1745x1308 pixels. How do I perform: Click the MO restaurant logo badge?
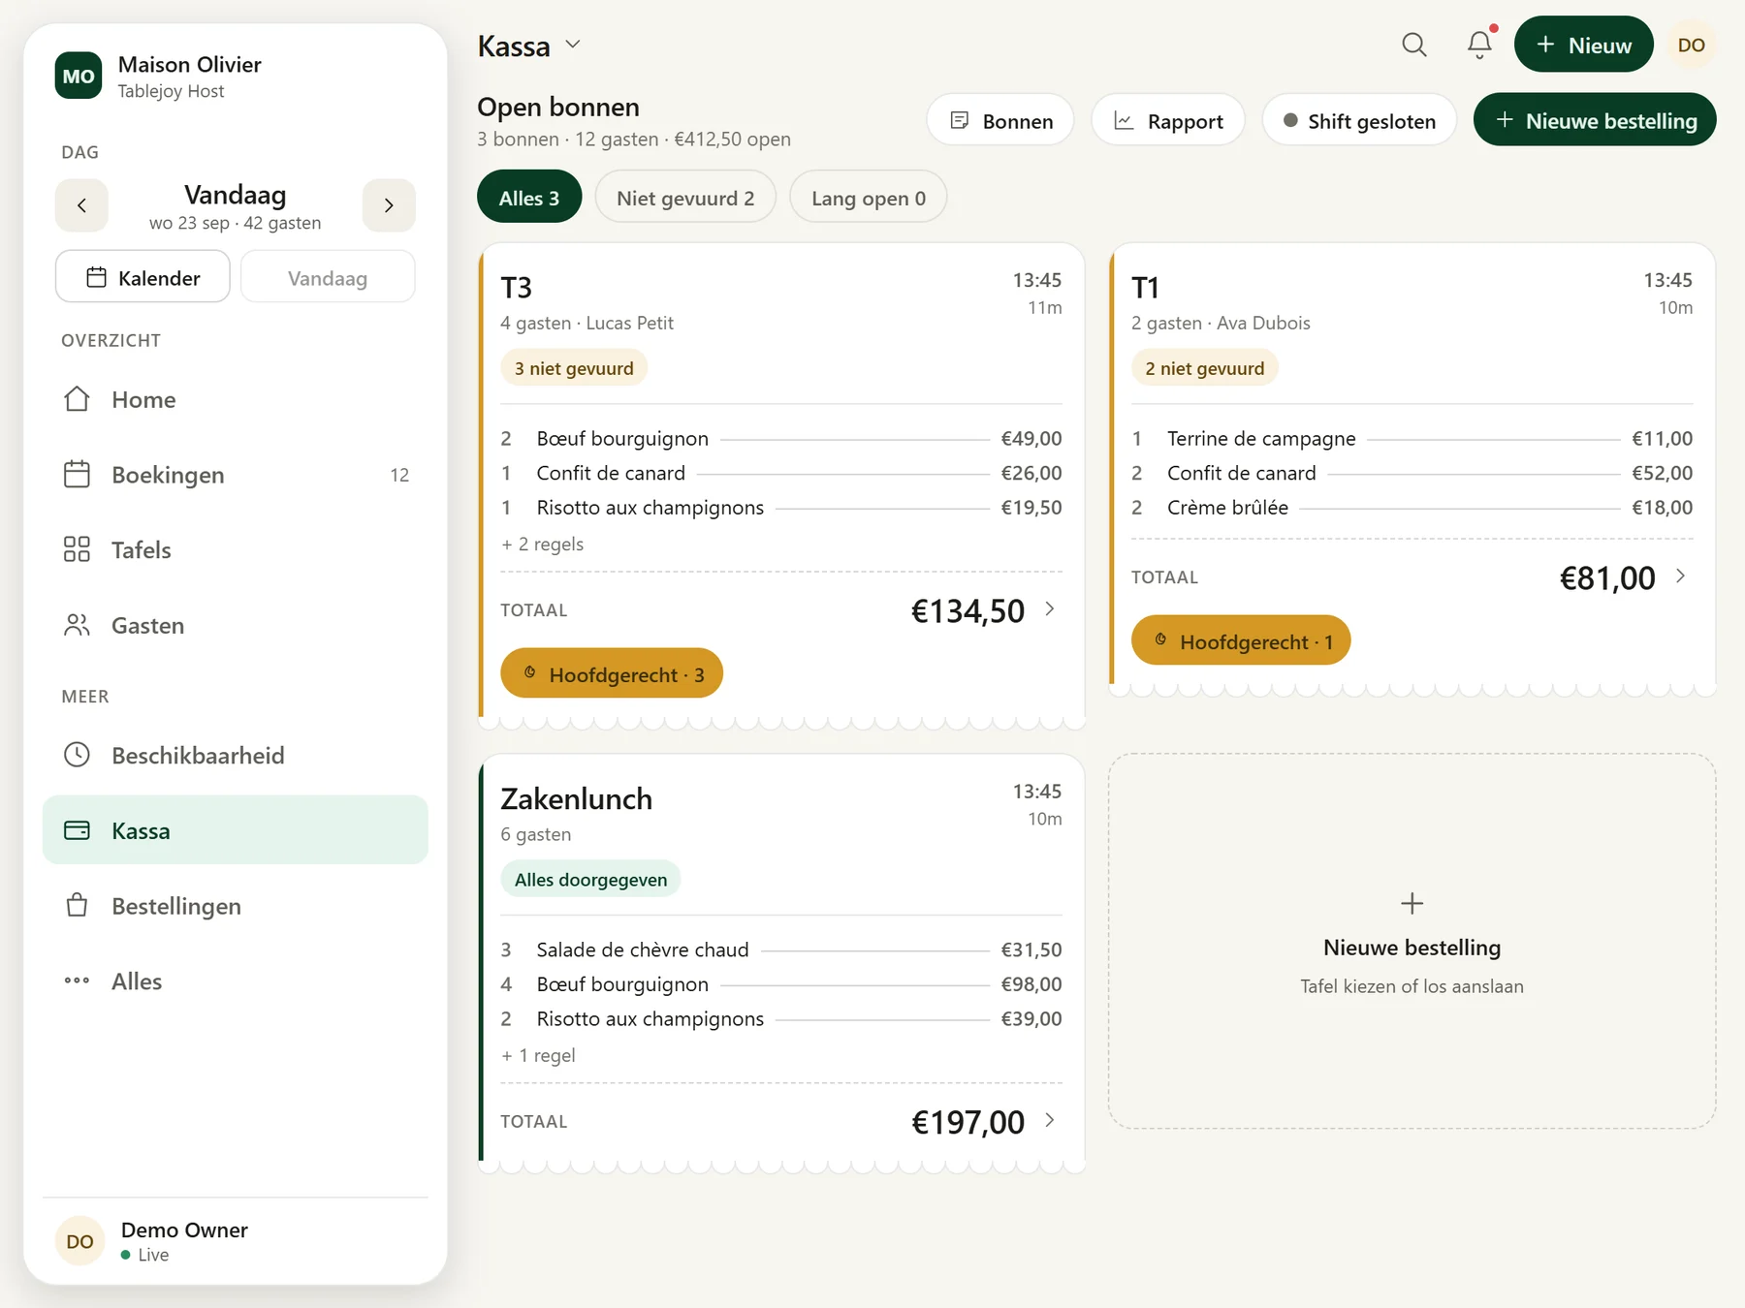(x=79, y=77)
